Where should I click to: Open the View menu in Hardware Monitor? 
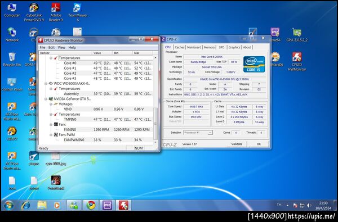point(61,47)
